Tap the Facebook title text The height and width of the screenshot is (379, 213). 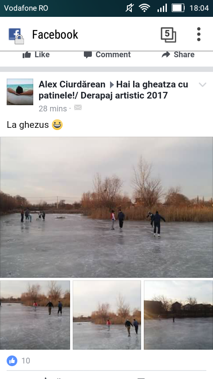(55, 35)
